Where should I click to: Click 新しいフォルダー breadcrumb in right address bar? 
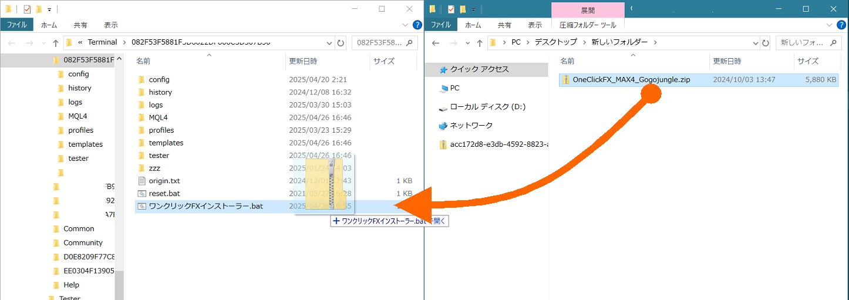coord(619,42)
